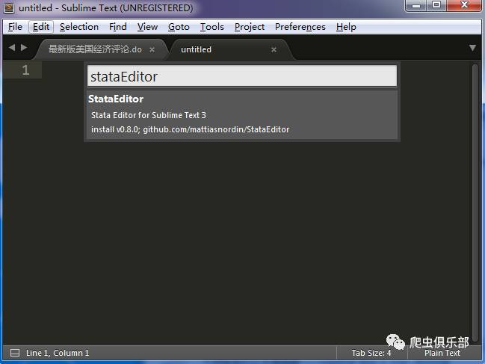
Task: Close the untitled tab
Action: [x=274, y=50]
